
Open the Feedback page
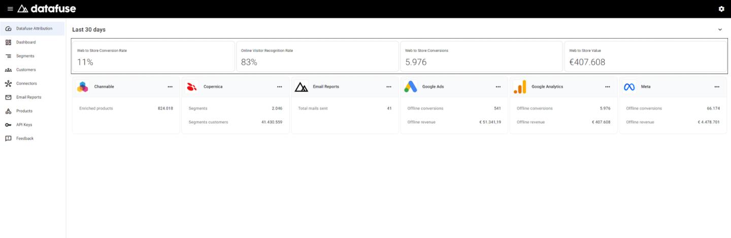32,139
